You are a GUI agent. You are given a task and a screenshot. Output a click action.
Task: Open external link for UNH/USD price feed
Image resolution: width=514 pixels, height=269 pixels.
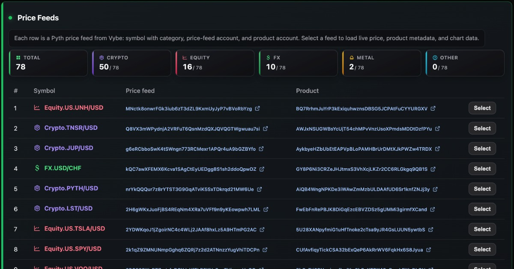tap(257, 108)
